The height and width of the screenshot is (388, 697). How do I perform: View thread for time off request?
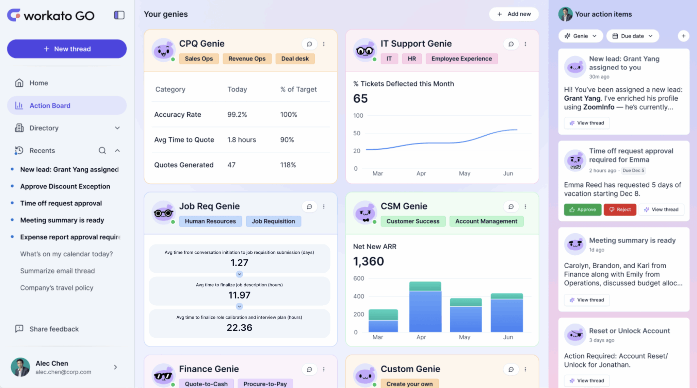coord(661,209)
